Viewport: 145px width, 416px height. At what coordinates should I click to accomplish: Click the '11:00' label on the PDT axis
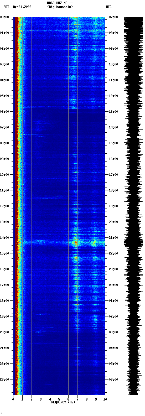(4, 190)
